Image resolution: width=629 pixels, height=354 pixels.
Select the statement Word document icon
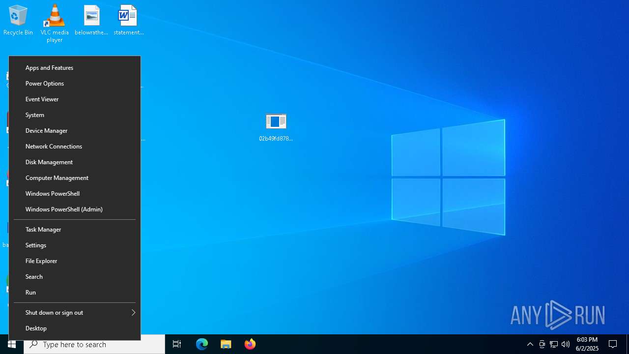pyautogui.click(x=128, y=20)
